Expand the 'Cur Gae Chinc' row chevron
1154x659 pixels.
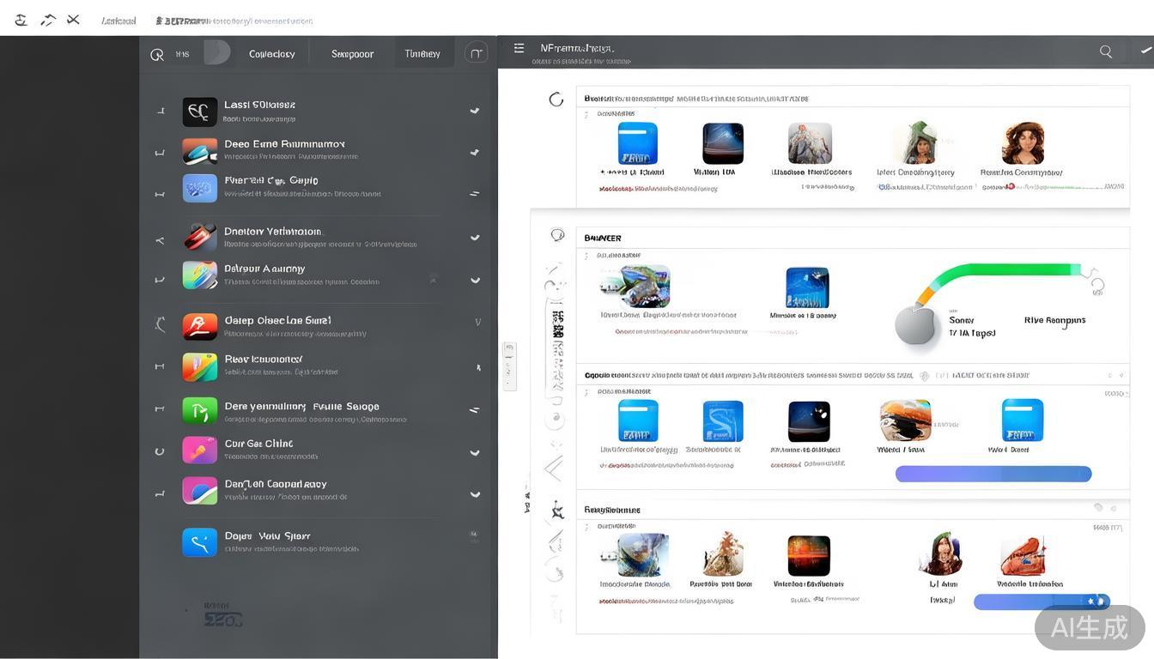point(474,452)
